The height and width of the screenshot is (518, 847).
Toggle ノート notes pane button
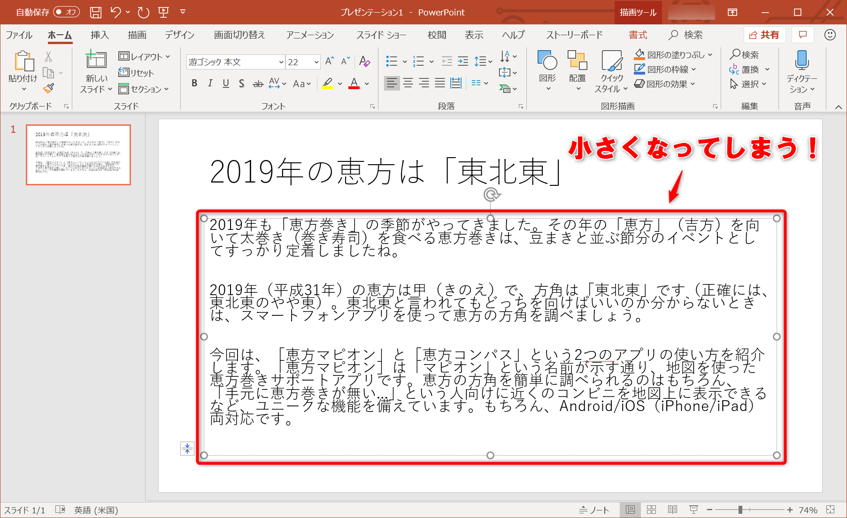point(594,510)
